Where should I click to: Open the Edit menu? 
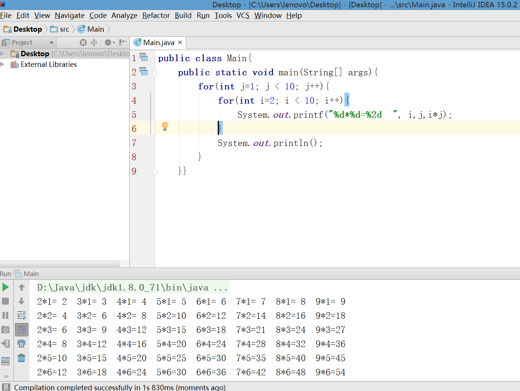coord(23,15)
